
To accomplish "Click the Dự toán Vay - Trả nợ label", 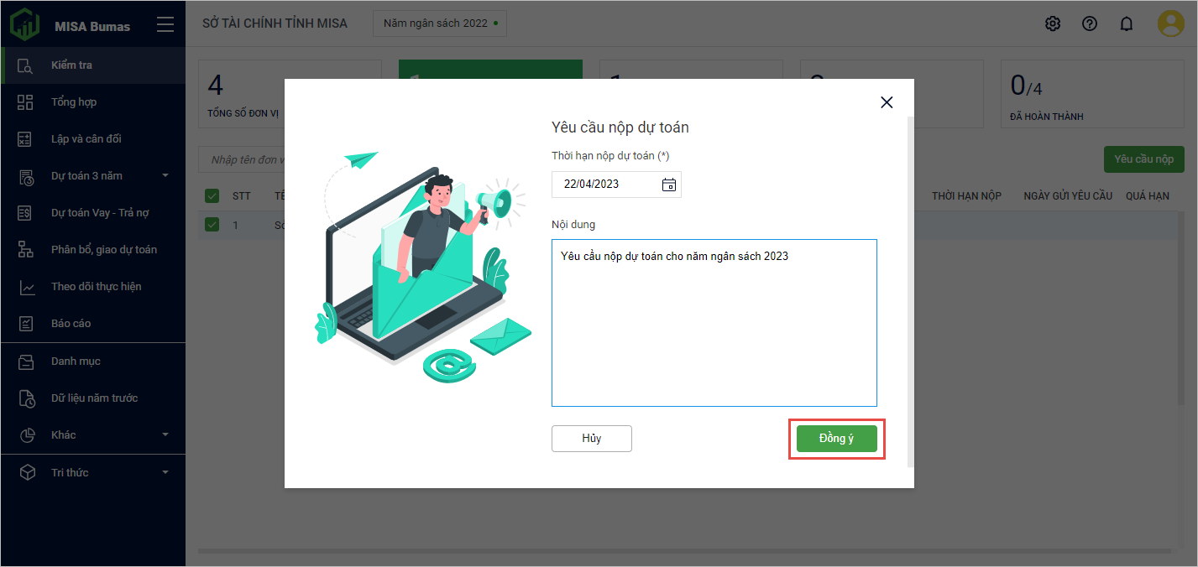I will click(100, 213).
